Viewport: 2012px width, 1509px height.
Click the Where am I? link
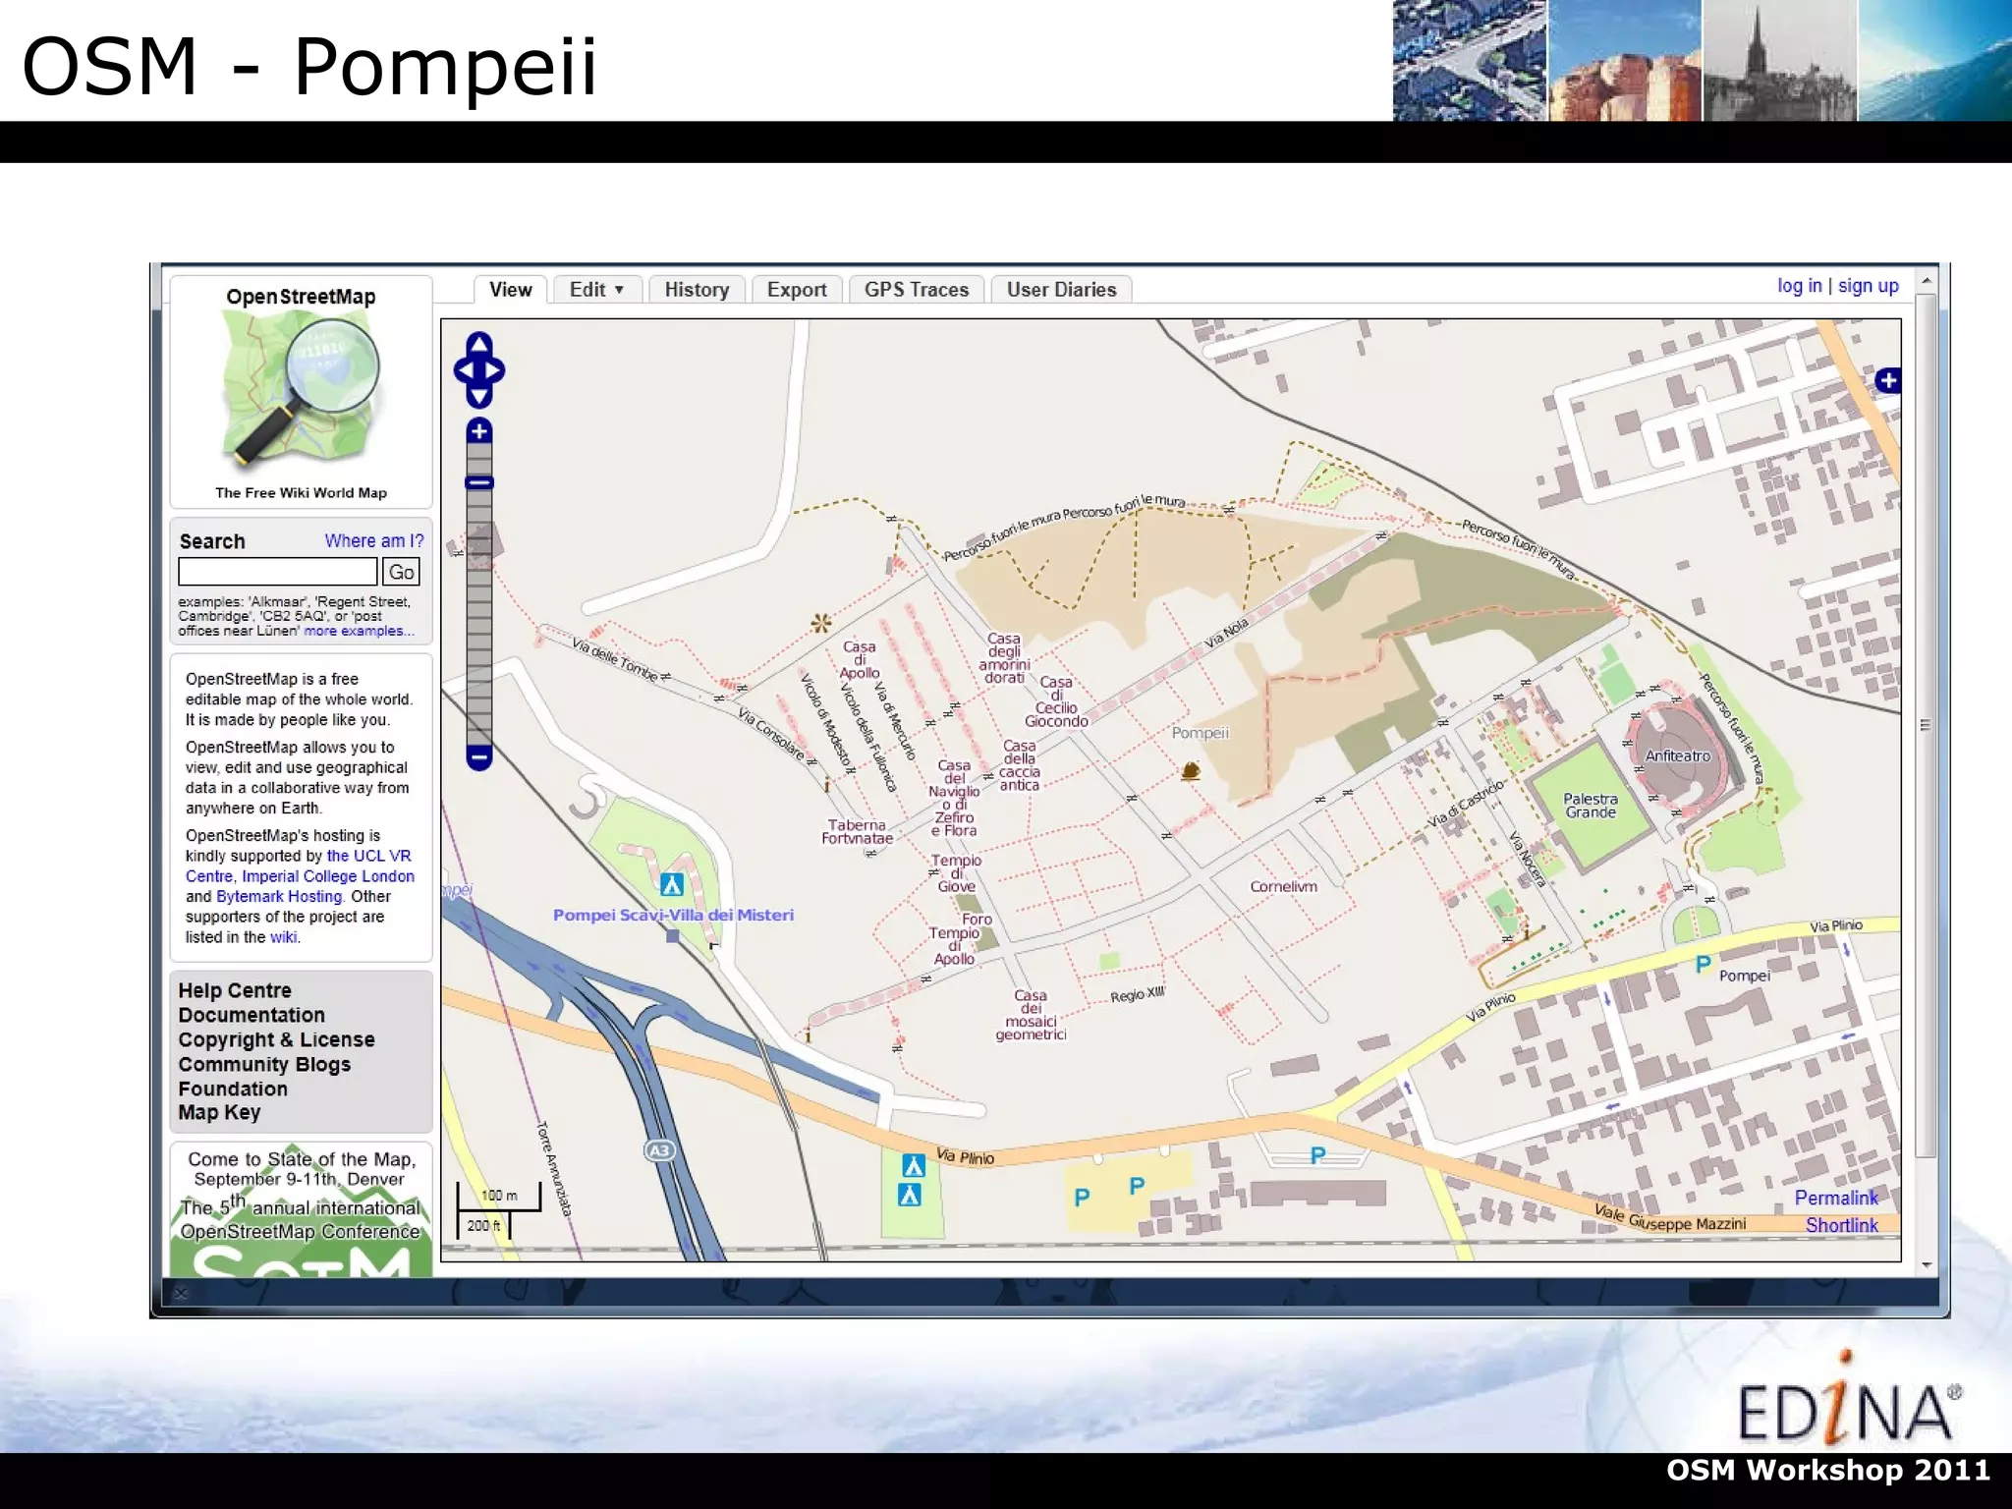374,541
